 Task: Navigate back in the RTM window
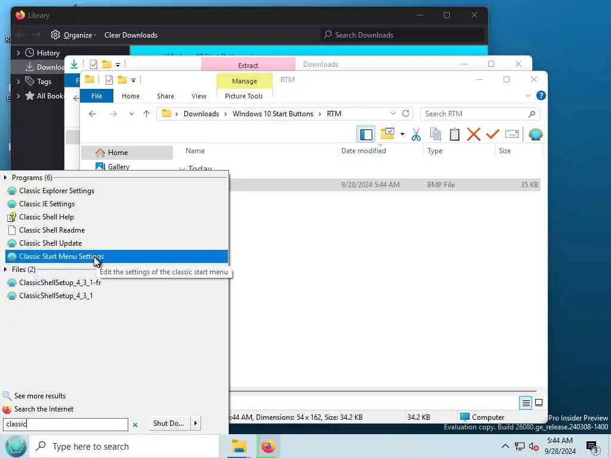click(x=92, y=114)
